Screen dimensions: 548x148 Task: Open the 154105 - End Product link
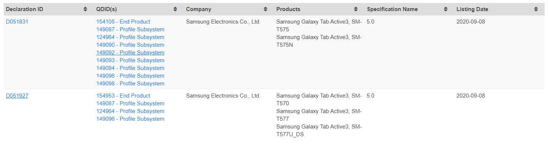[123, 22]
